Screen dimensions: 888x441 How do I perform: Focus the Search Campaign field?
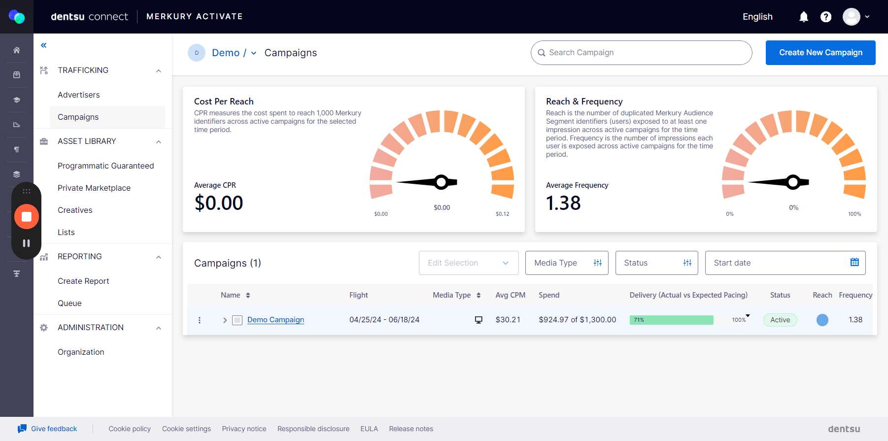[641, 53]
